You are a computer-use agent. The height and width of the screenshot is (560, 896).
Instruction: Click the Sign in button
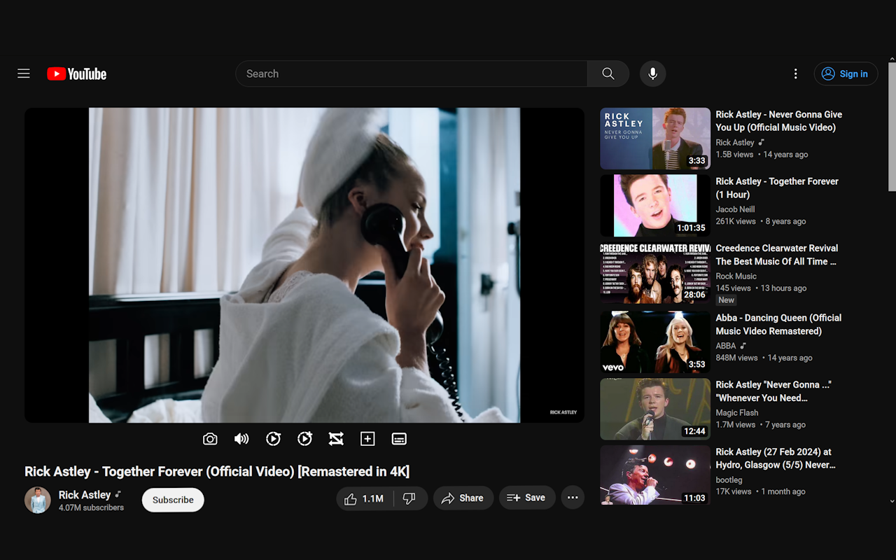click(846, 73)
